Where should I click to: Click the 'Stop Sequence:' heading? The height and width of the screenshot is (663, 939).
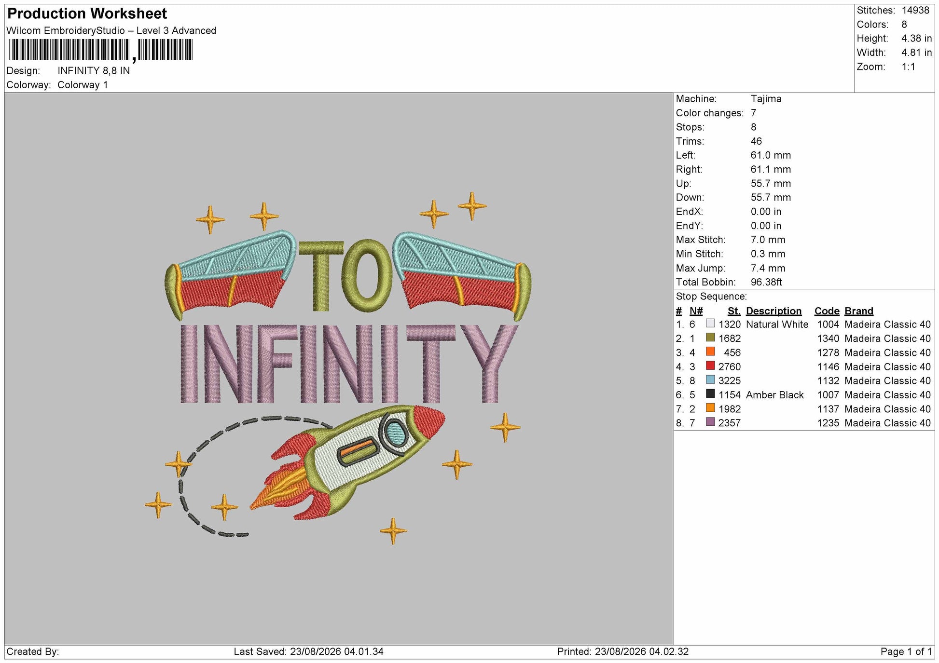pos(711,297)
